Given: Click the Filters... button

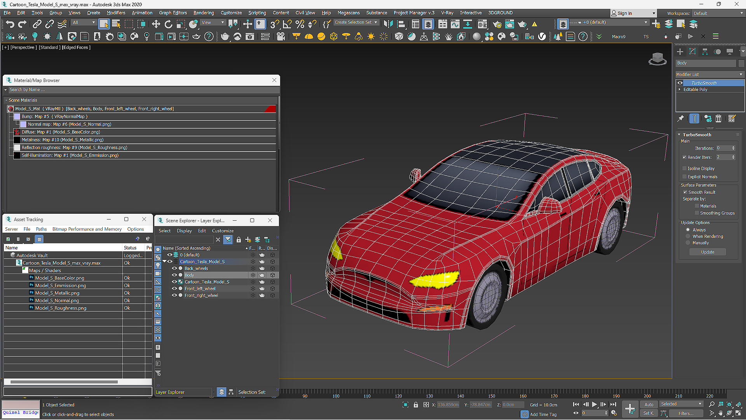Looking at the screenshot, I should click(x=686, y=414).
